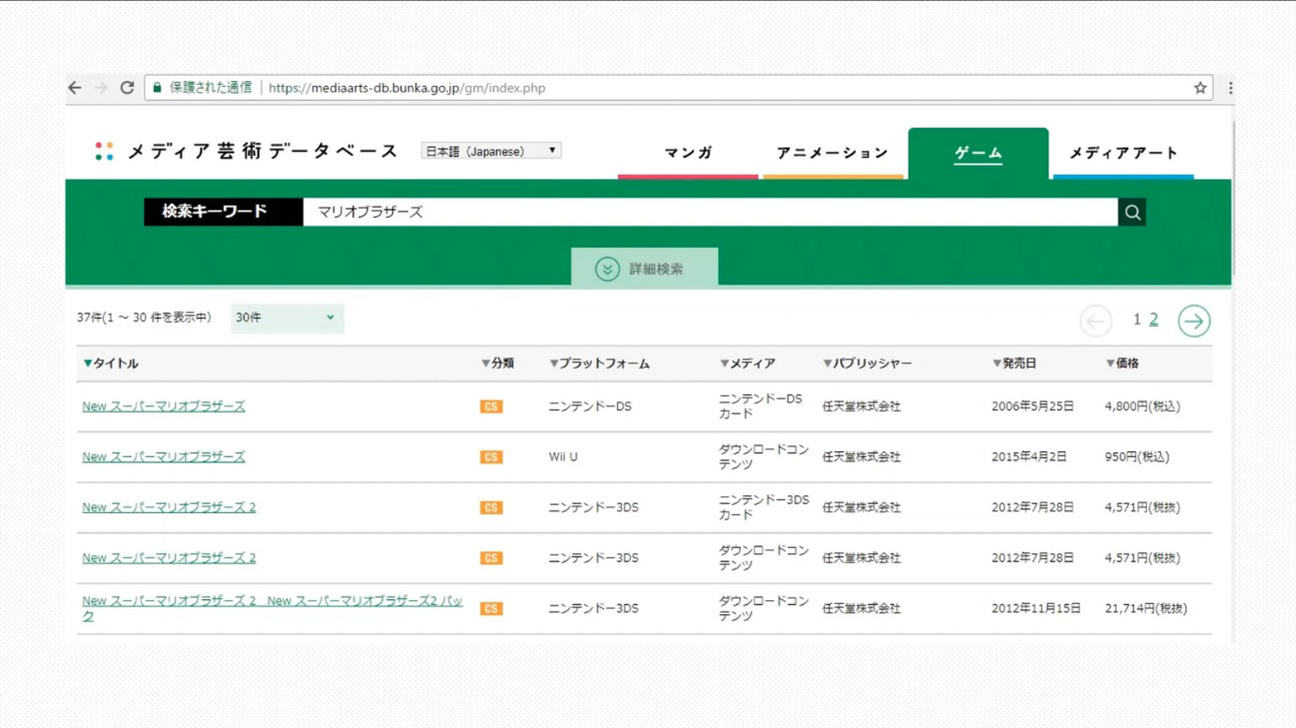Open the New スーパーマリオブラザーズ2 パック link

(x=273, y=608)
